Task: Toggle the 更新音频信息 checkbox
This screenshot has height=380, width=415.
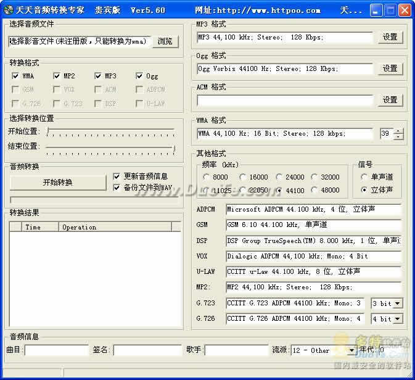Action: point(117,176)
